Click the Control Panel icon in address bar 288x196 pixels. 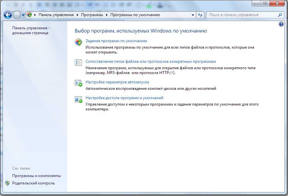(x=29, y=15)
